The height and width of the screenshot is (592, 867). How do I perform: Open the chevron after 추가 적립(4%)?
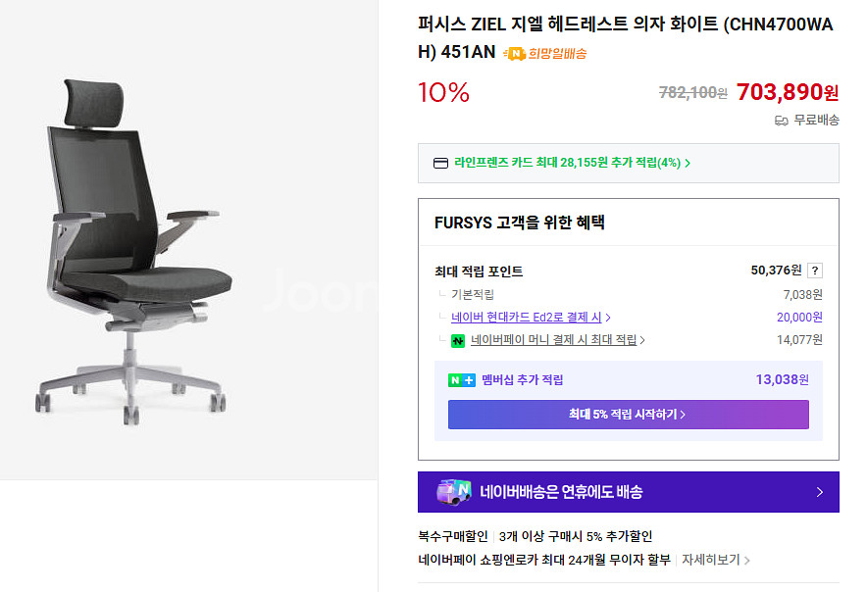coord(688,163)
